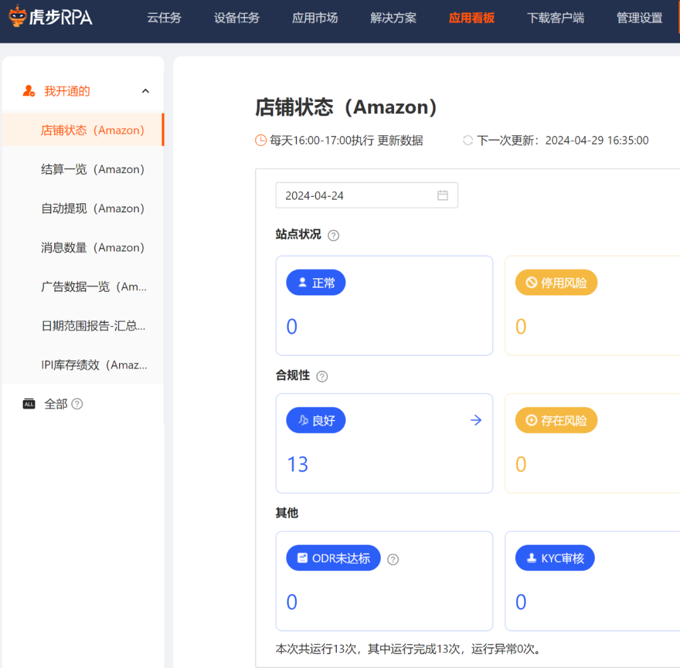Click the 虎步RPA tiger logo
This screenshot has height=668, width=680.
pos(50,16)
